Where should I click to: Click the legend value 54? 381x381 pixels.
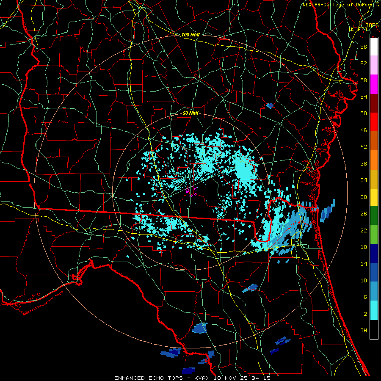click(364, 97)
